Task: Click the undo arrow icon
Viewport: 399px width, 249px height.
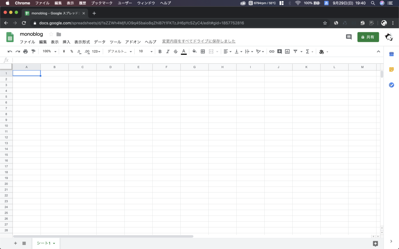Action: coord(10,51)
